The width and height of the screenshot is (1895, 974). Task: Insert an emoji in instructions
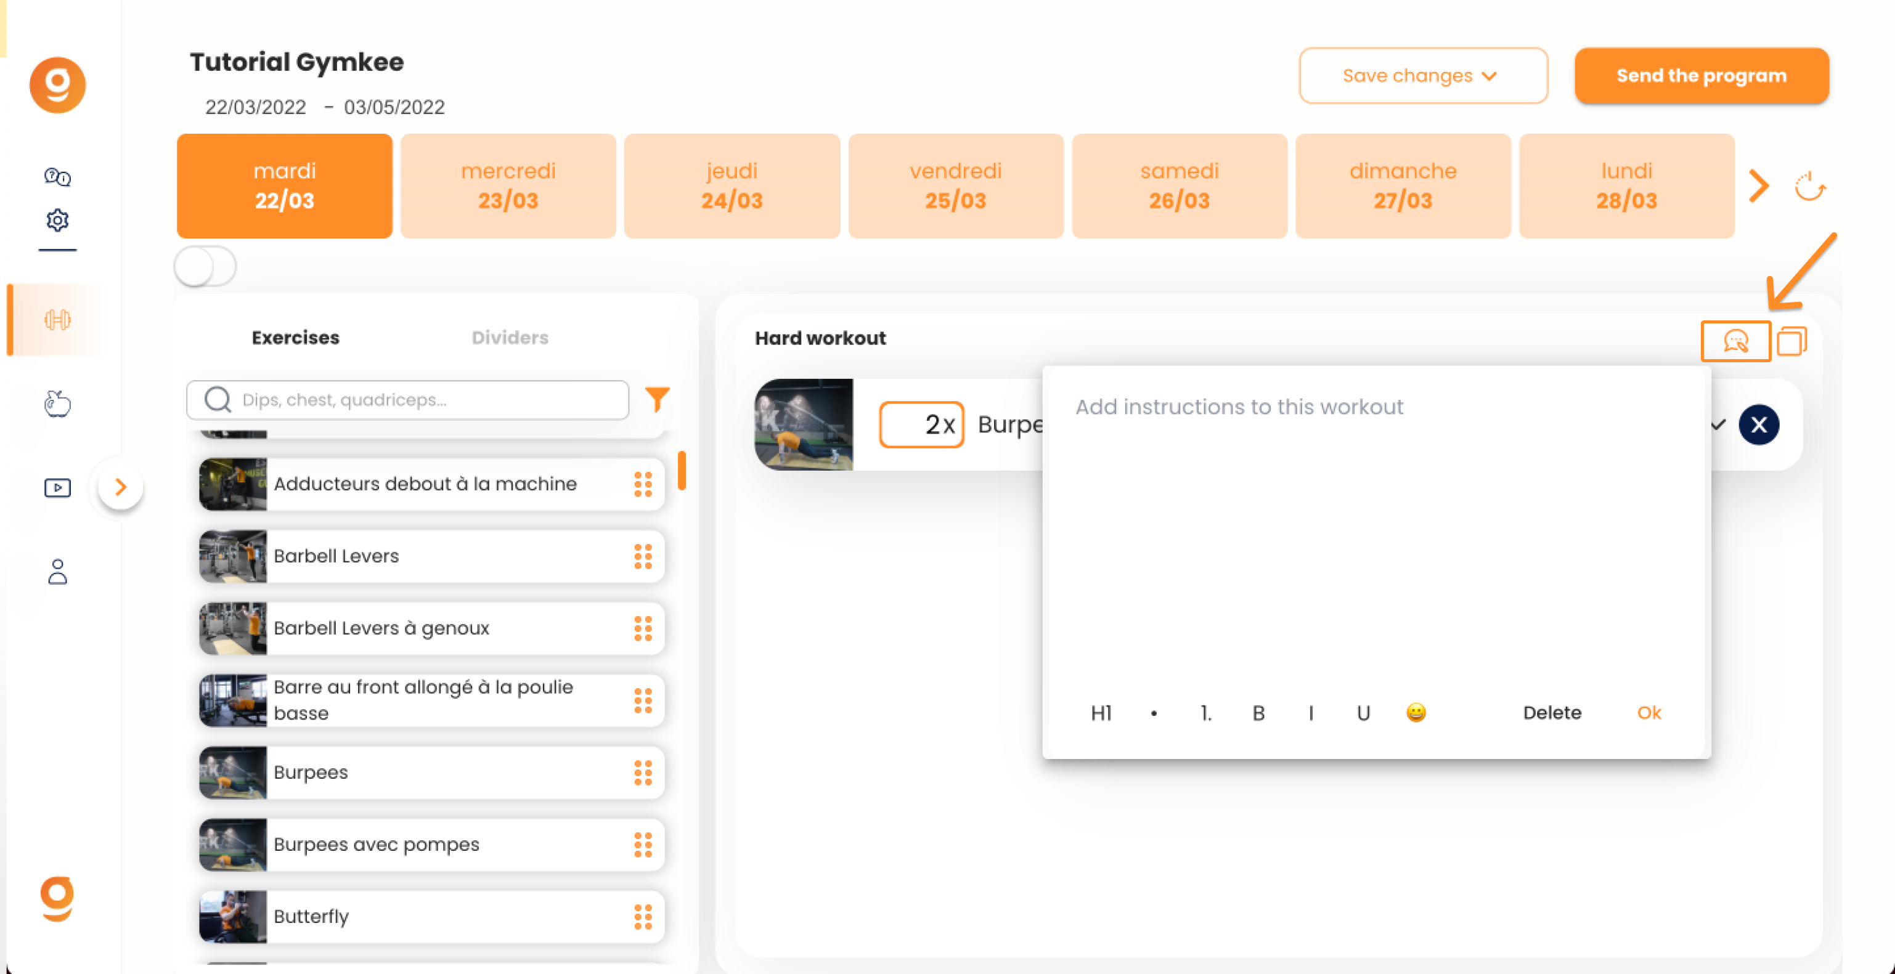(1416, 712)
